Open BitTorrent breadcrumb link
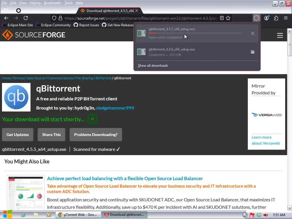Viewport: 292px width, 219px height. coord(103,78)
